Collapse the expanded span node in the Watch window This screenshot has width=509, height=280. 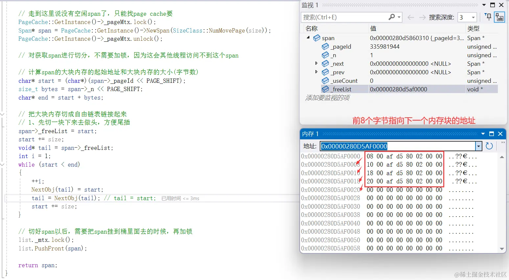tap(308, 38)
